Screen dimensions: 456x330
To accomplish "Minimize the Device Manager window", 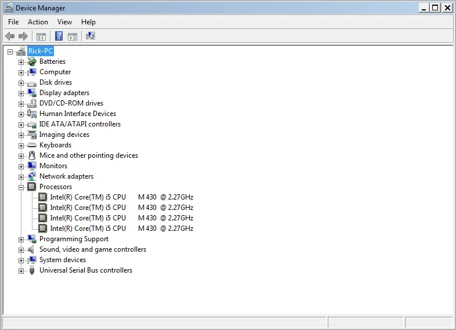I will 424,8.
